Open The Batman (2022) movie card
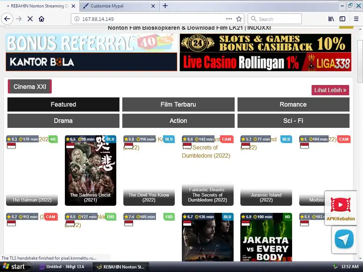Image resolution: width=363 pixels, height=272 pixels. pos(32,170)
